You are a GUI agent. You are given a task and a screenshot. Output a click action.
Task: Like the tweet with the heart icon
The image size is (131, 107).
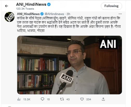click(x=82, y=99)
